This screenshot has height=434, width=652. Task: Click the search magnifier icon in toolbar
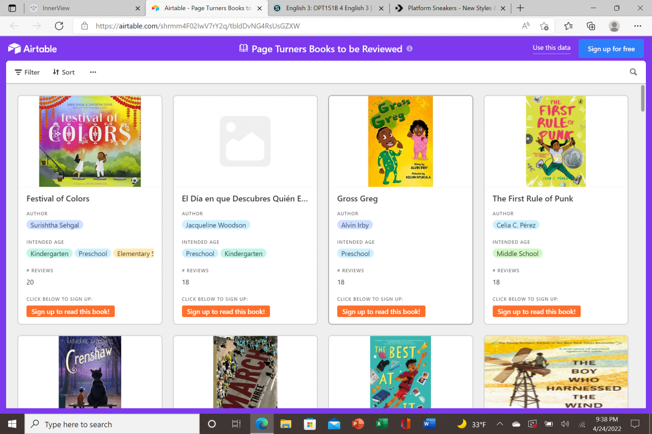tap(633, 72)
